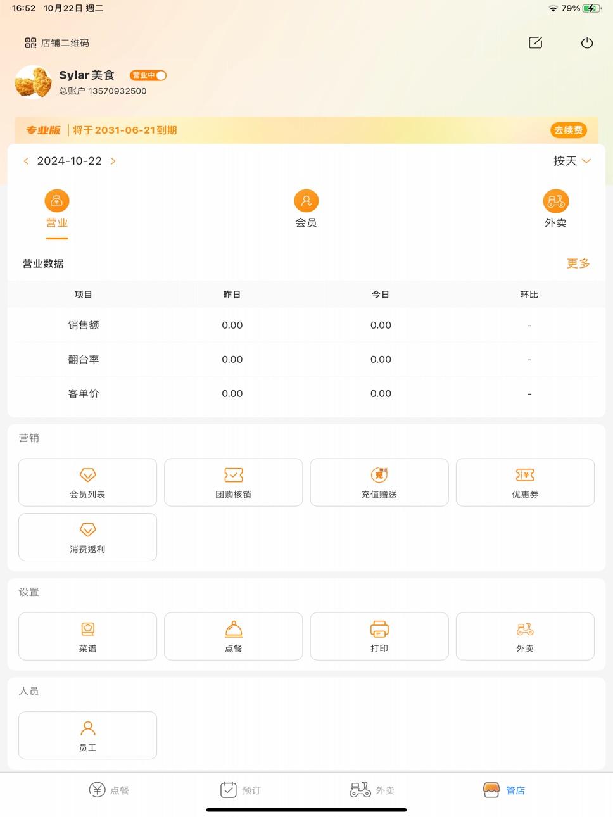613x817 pixels.
Task: Switch to 管店 bottom navigation tab
Action: 504,790
